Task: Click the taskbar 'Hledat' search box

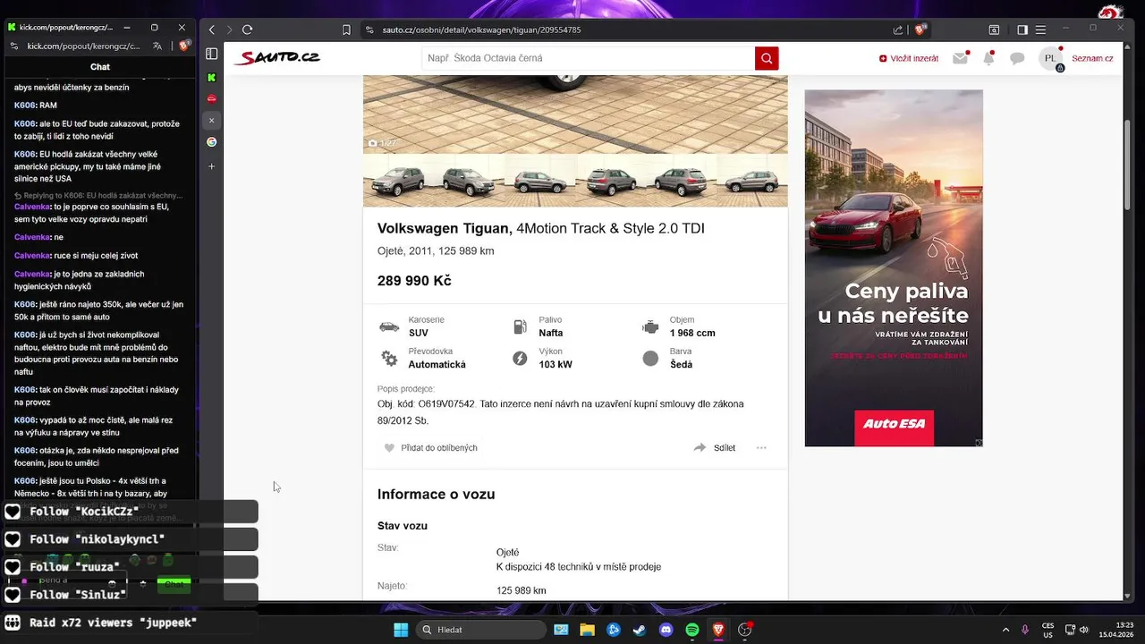Action: (482, 630)
